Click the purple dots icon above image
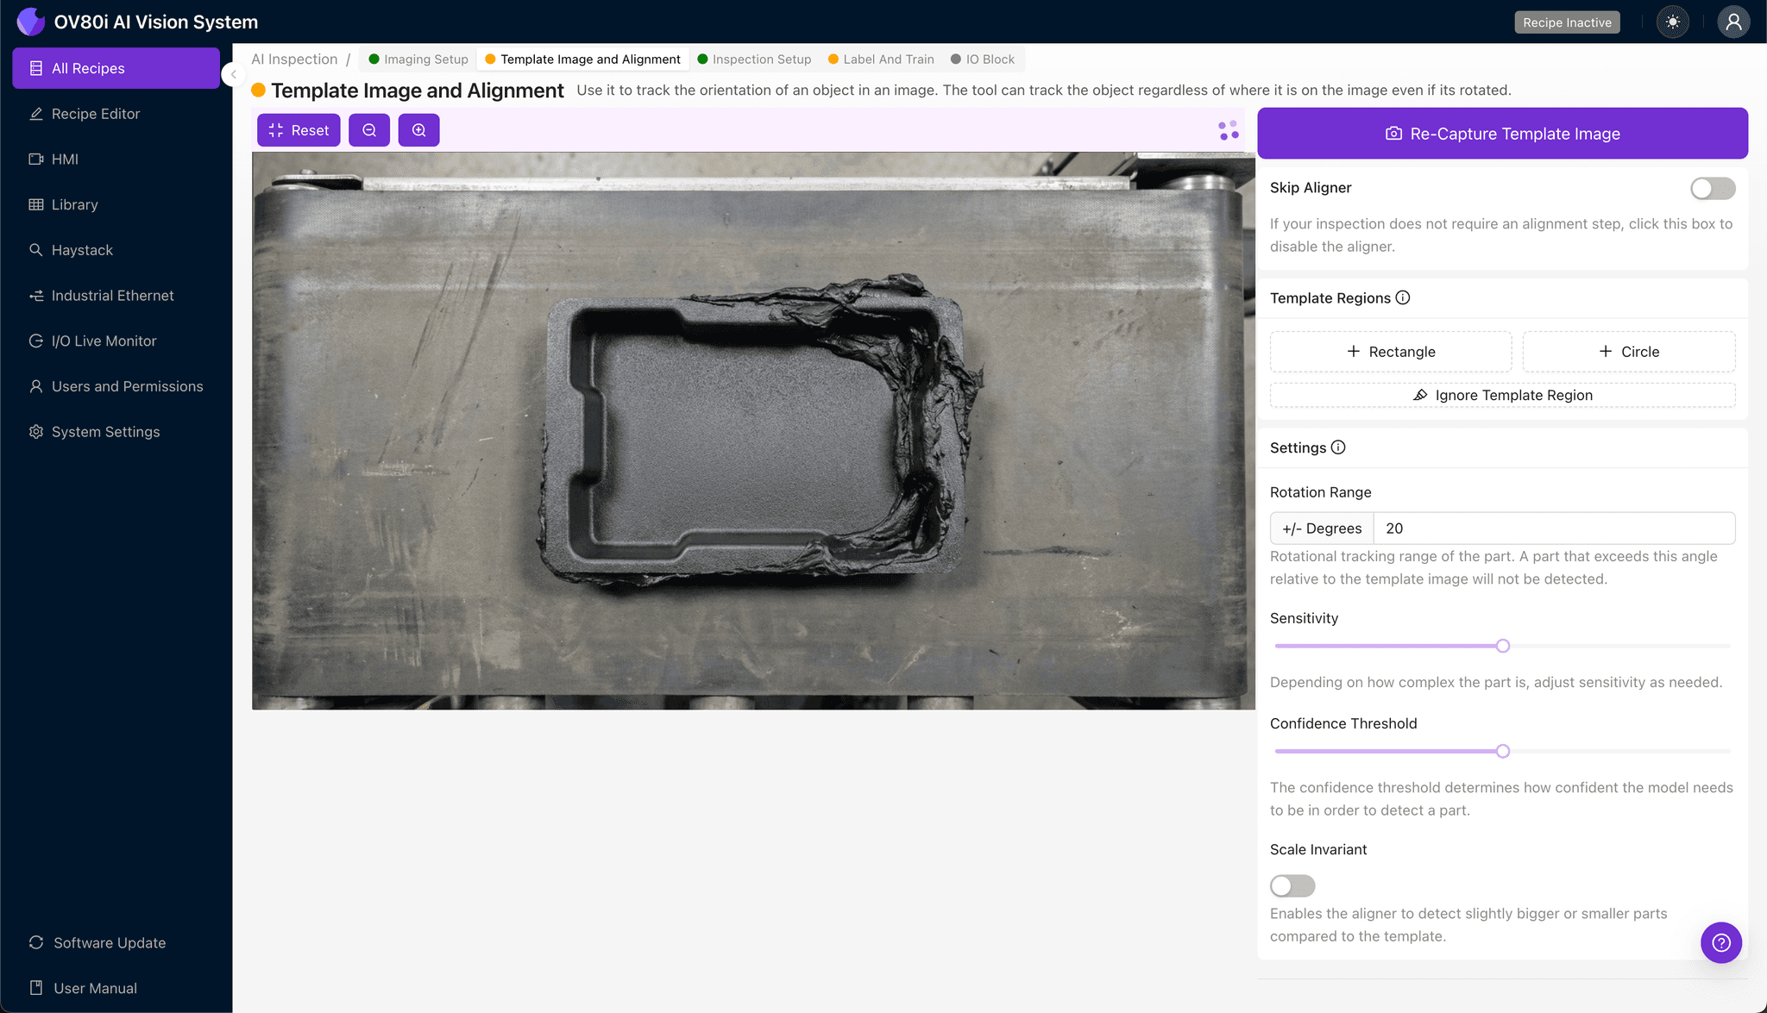The width and height of the screenshot is (1767, 1013). (x=1229, y=130)
